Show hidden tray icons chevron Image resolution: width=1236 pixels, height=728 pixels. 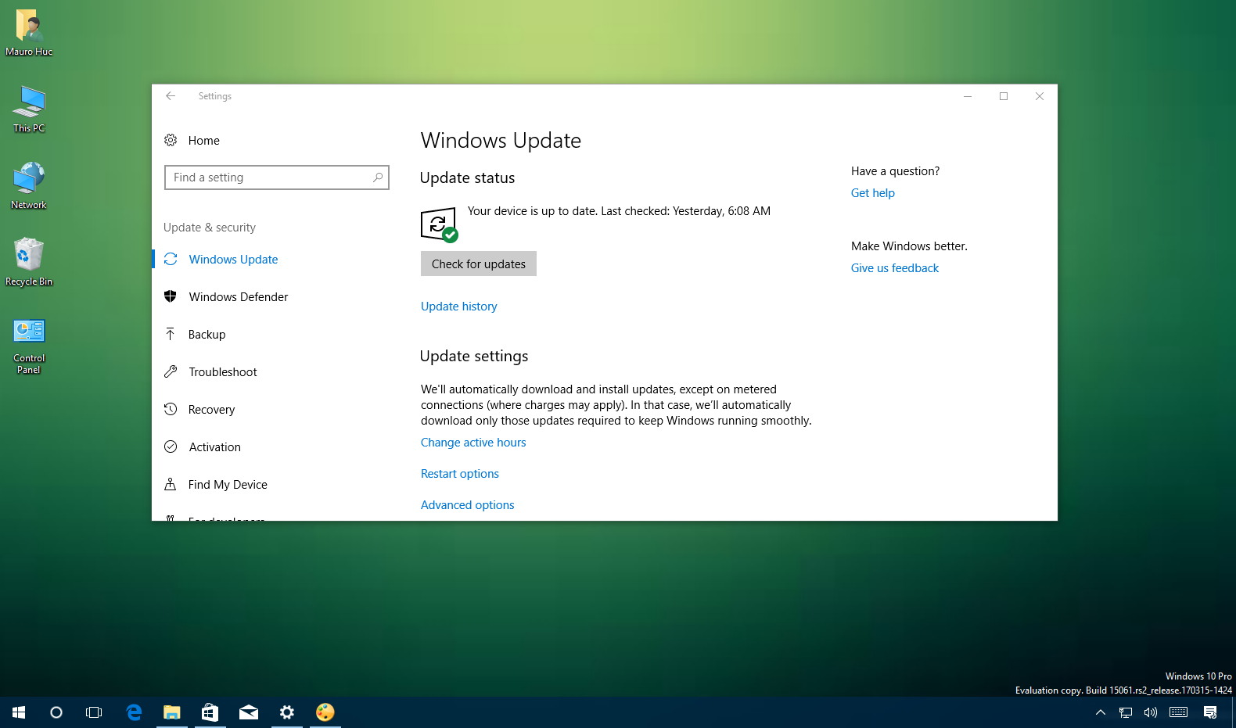tap(1101, 712)
